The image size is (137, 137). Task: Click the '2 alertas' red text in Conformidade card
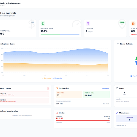(x=133, y=35)
